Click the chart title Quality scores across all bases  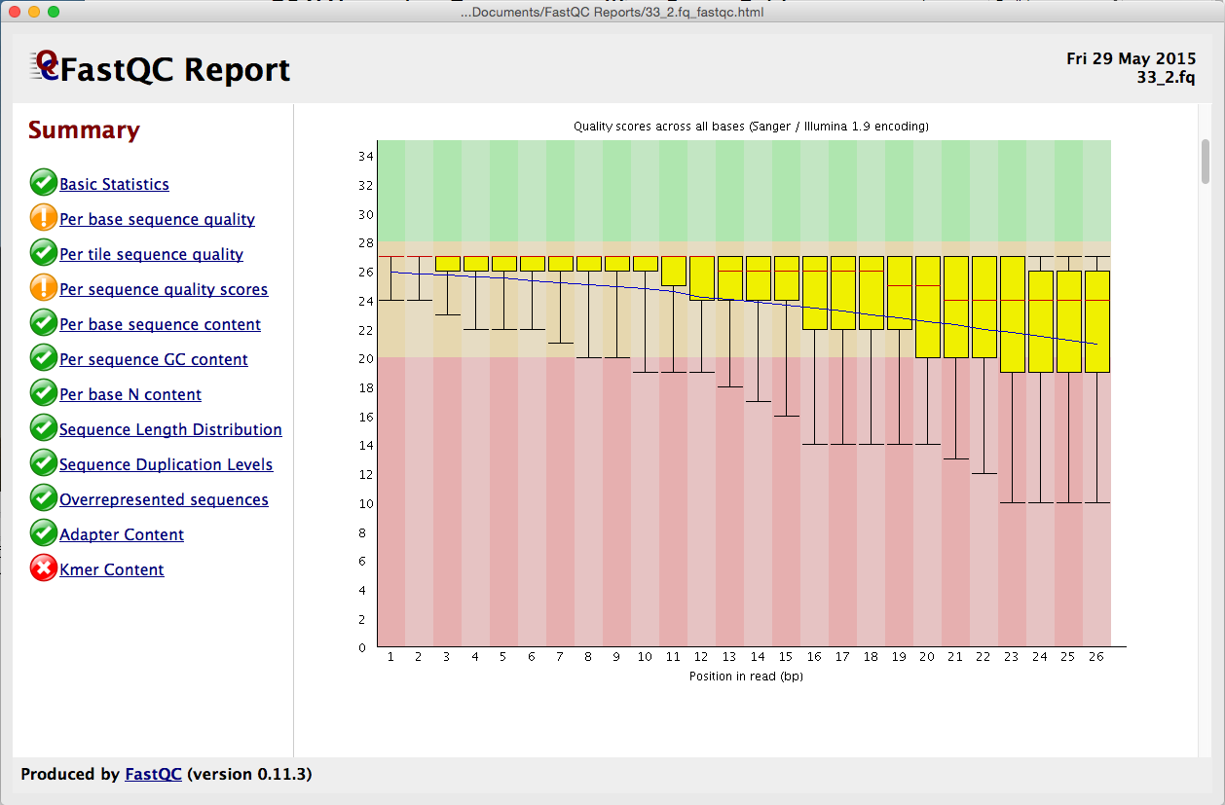click(751, 127)
